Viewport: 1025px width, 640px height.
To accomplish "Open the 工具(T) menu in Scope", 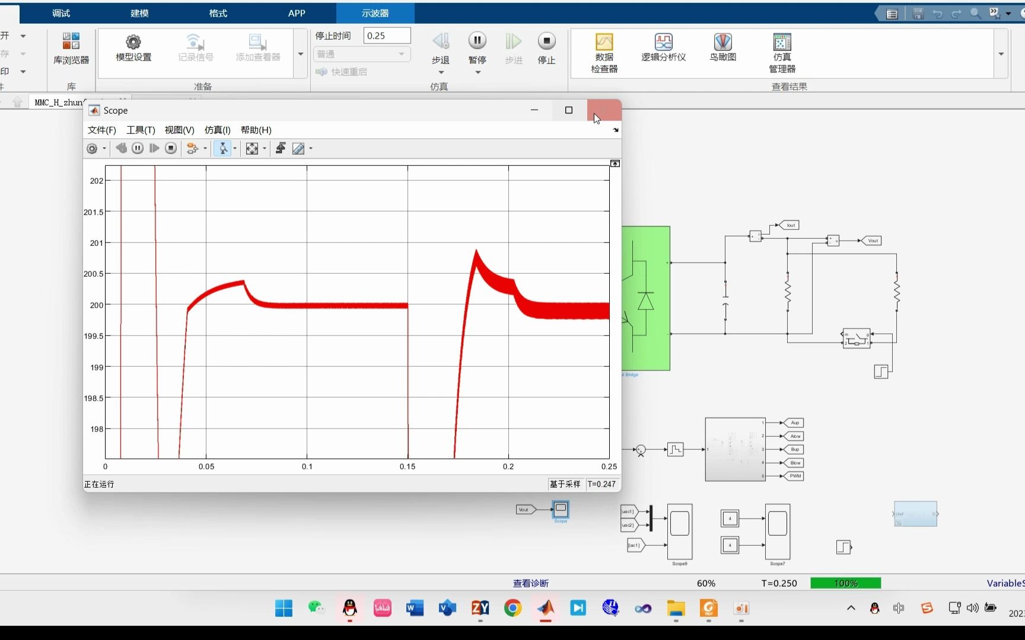I will click(141, 130).
